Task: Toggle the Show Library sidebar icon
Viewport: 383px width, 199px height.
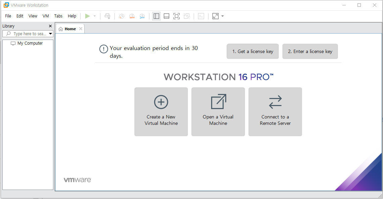Action: pyautogui.click(x=156, y=16)
